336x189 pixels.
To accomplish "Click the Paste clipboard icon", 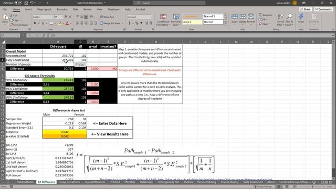I will [5, 17].
